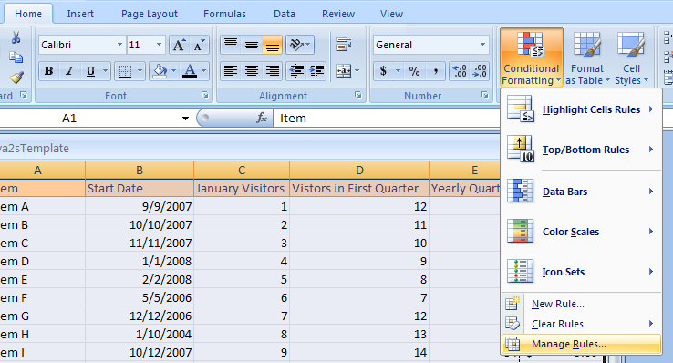Click Merge and Center icon
Screen dimensions: 673x363
pos(344,71)
